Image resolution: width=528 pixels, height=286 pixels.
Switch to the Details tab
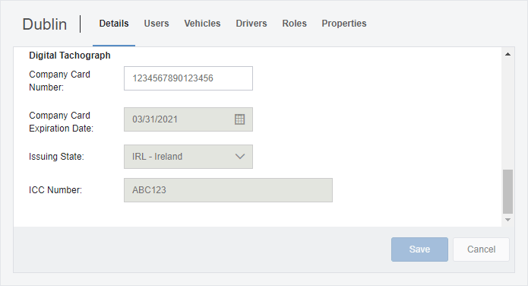pyautogui.click(x=114, y=24)
